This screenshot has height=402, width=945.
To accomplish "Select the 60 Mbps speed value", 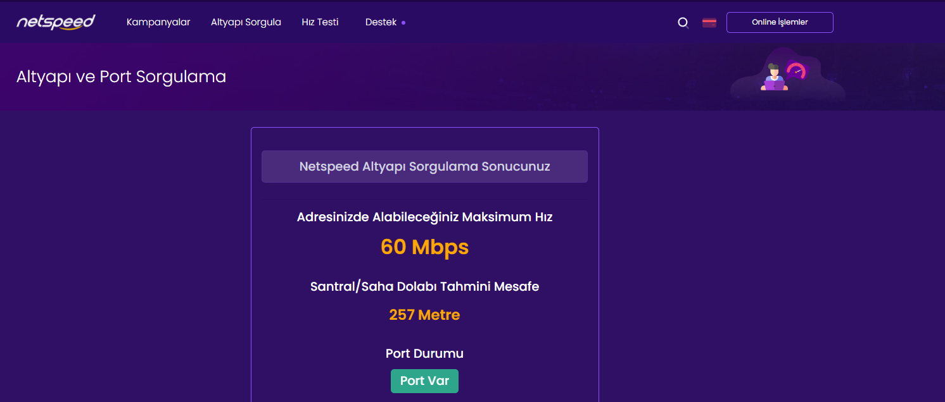I will point(424,247).
